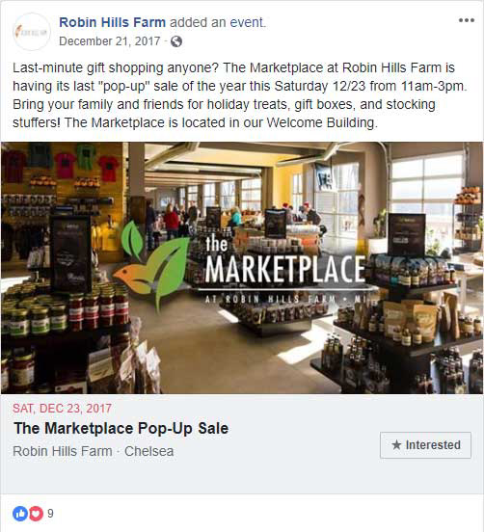
Task: Click the reaction count number 9
Action: pyautogui.click(x=50, y=514)
